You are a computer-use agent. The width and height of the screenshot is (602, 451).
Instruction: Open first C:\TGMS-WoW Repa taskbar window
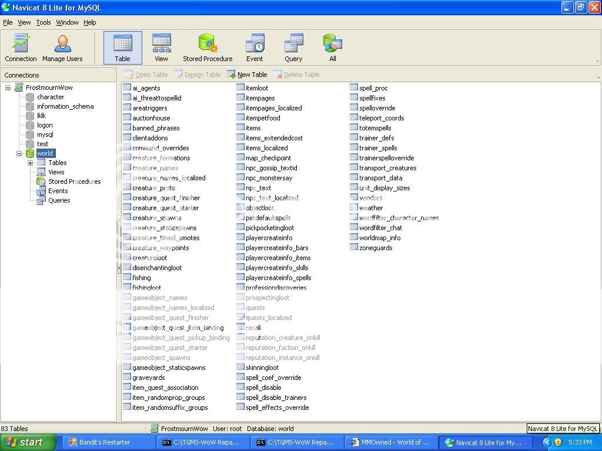point(202,442)
